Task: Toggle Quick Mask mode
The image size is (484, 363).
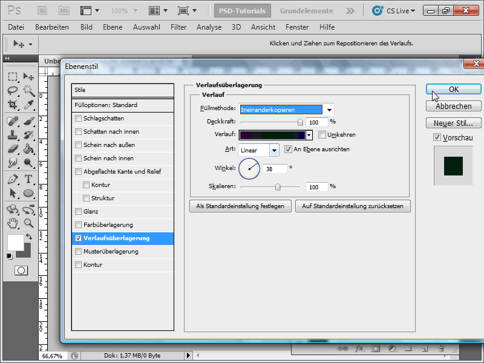Action: (x=21, y=270)
